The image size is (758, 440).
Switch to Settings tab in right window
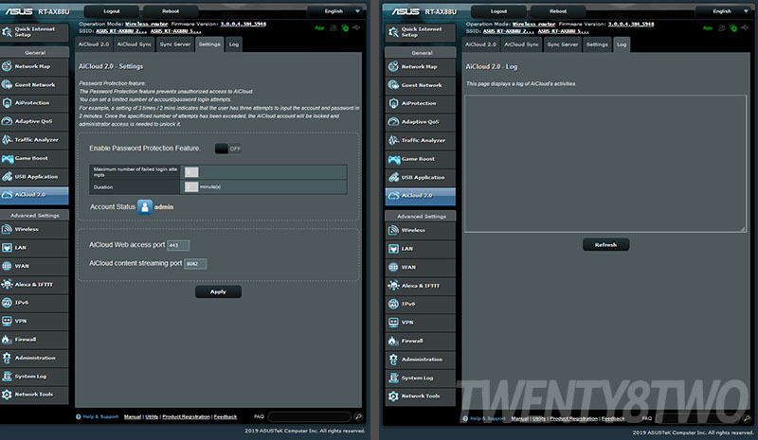point(597,44)
